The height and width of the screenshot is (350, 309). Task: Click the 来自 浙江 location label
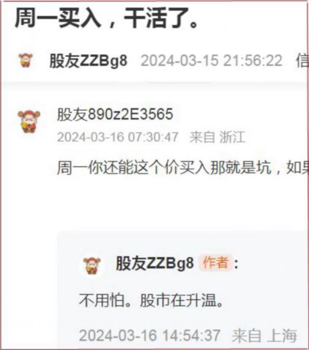(x=217, y=137)
